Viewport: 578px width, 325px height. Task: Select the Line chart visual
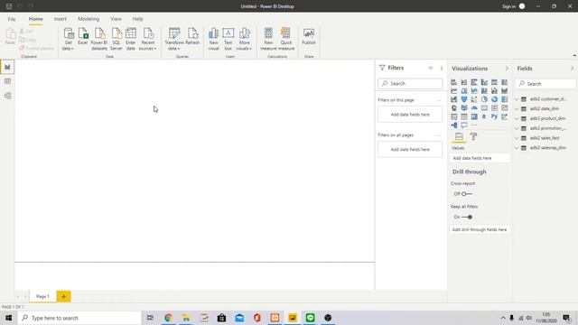(x=453, y=90)
